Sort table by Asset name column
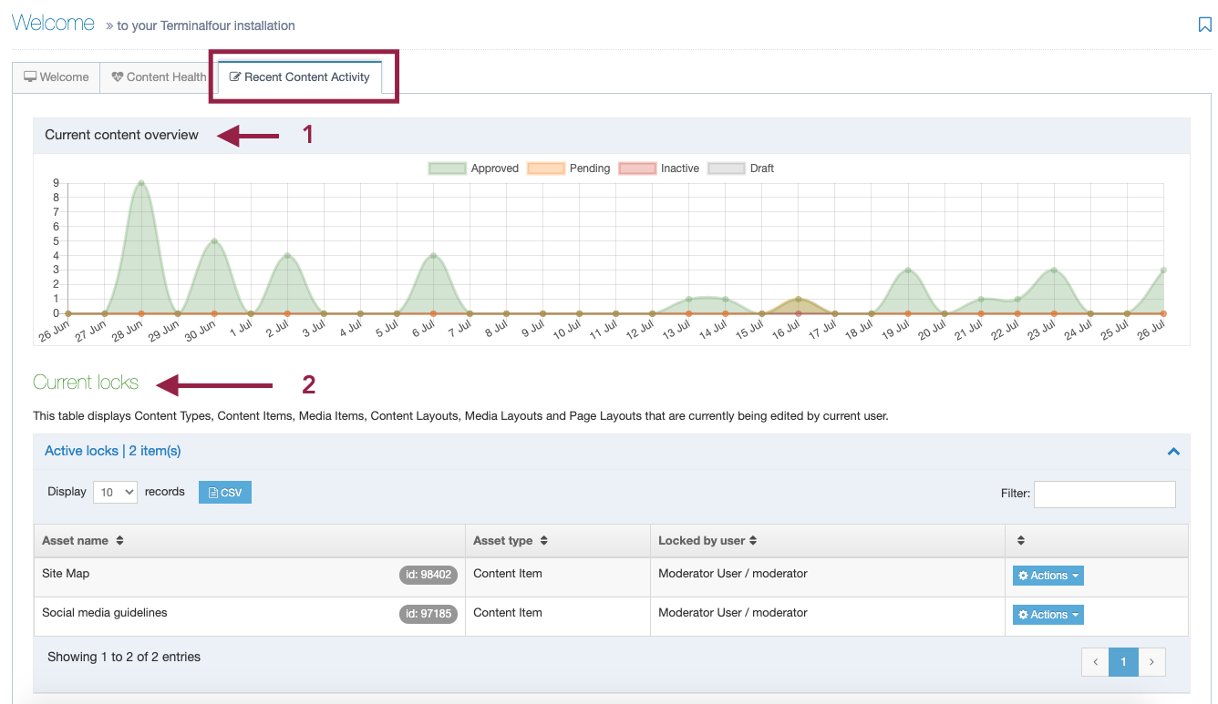 (250, 541)
